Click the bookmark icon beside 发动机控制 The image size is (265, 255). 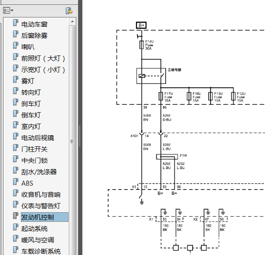click(16, 216)
